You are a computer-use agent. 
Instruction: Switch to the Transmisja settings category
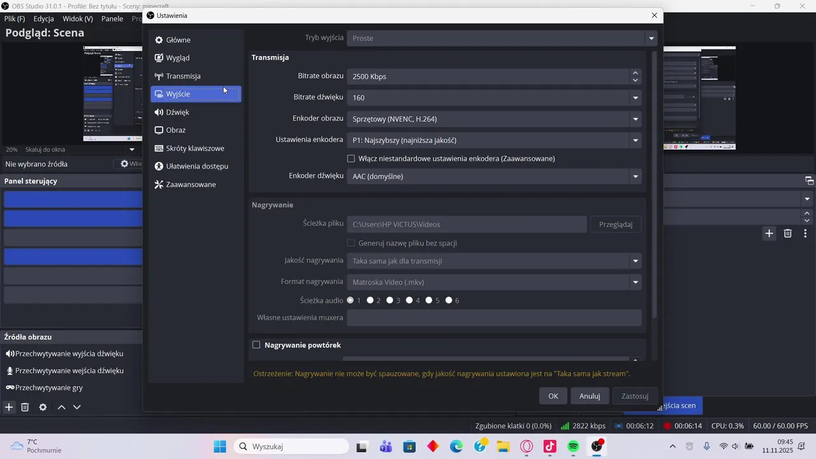196,76
